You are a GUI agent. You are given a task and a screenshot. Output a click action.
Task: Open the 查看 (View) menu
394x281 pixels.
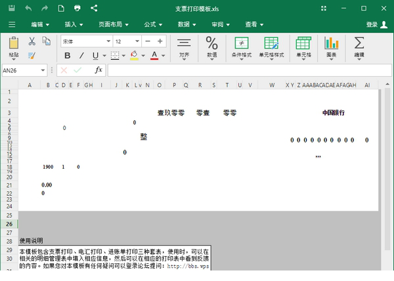coord(254,24)
